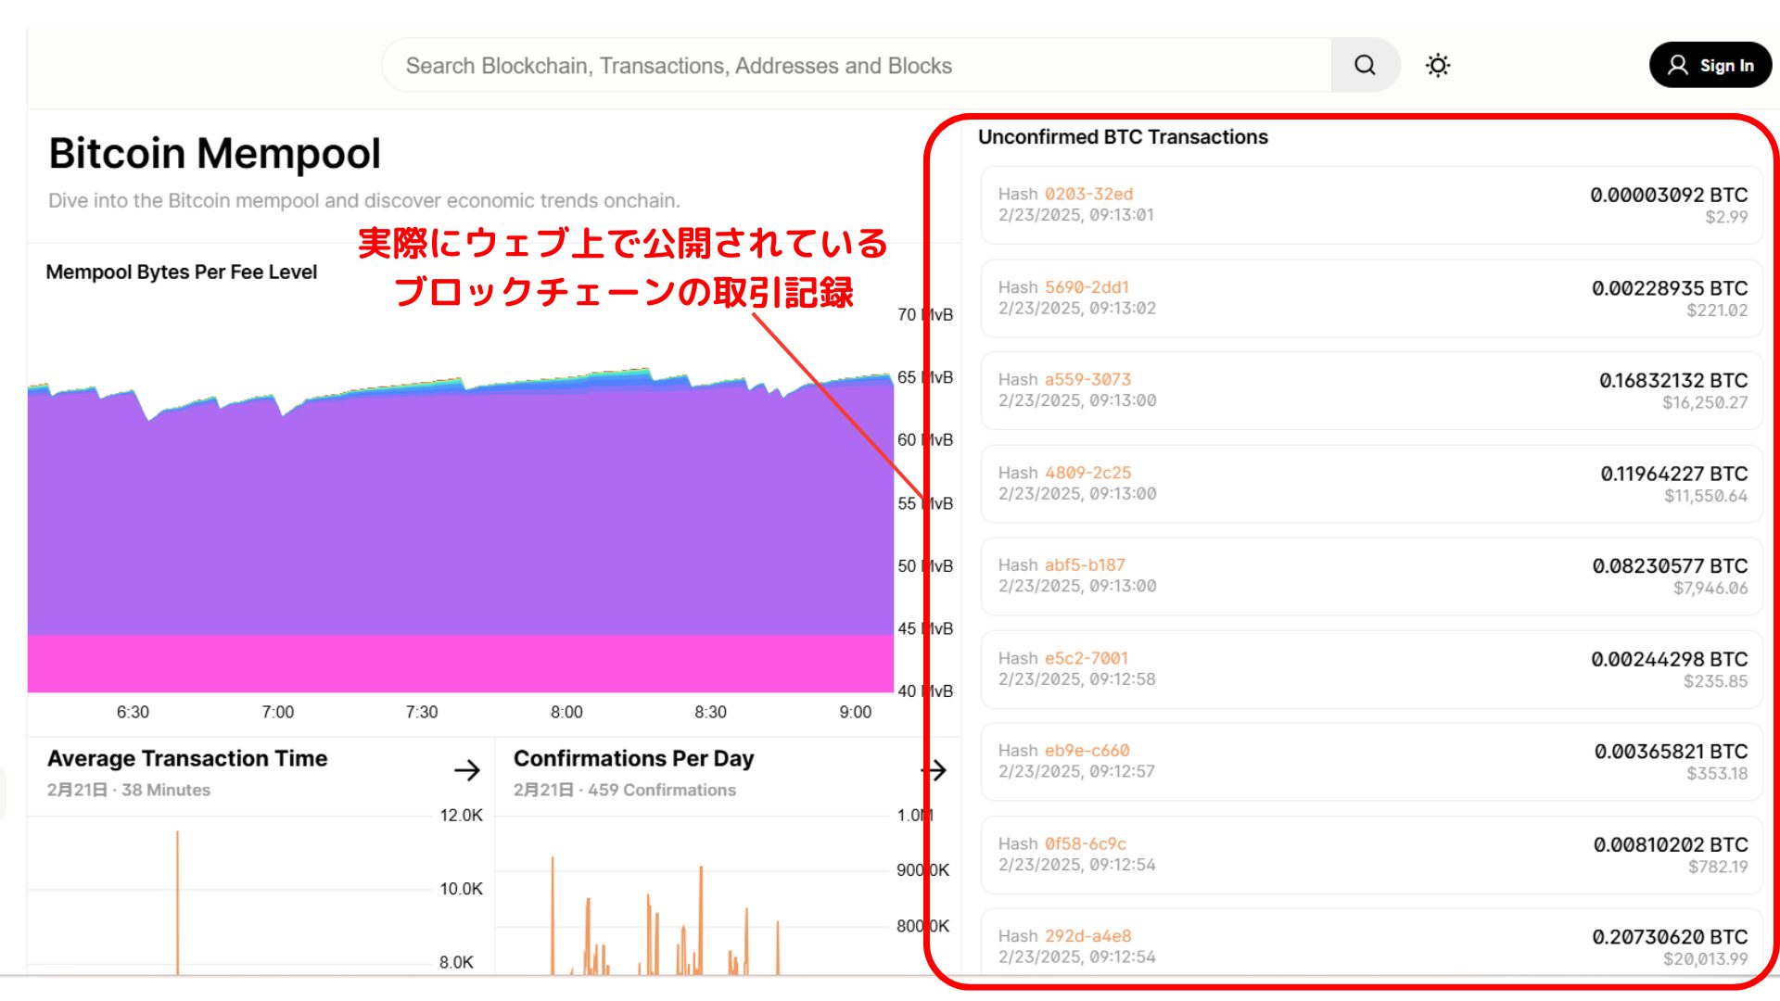Click the 8:00 time axis label
Screen dimensions: 1780x1001
566,712
